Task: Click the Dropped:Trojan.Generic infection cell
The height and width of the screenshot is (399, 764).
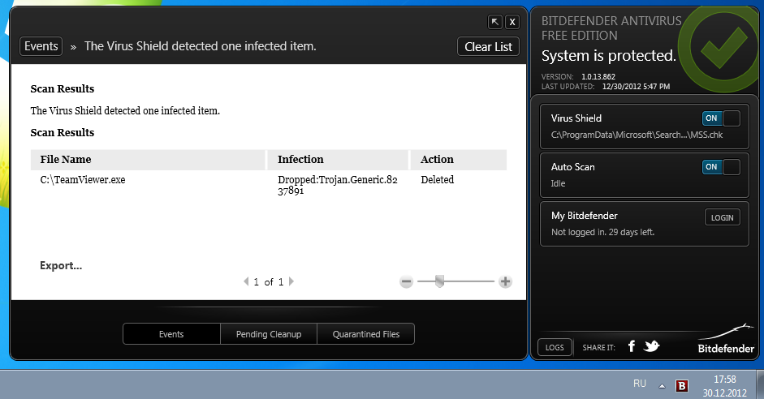Action: (338, 185)
